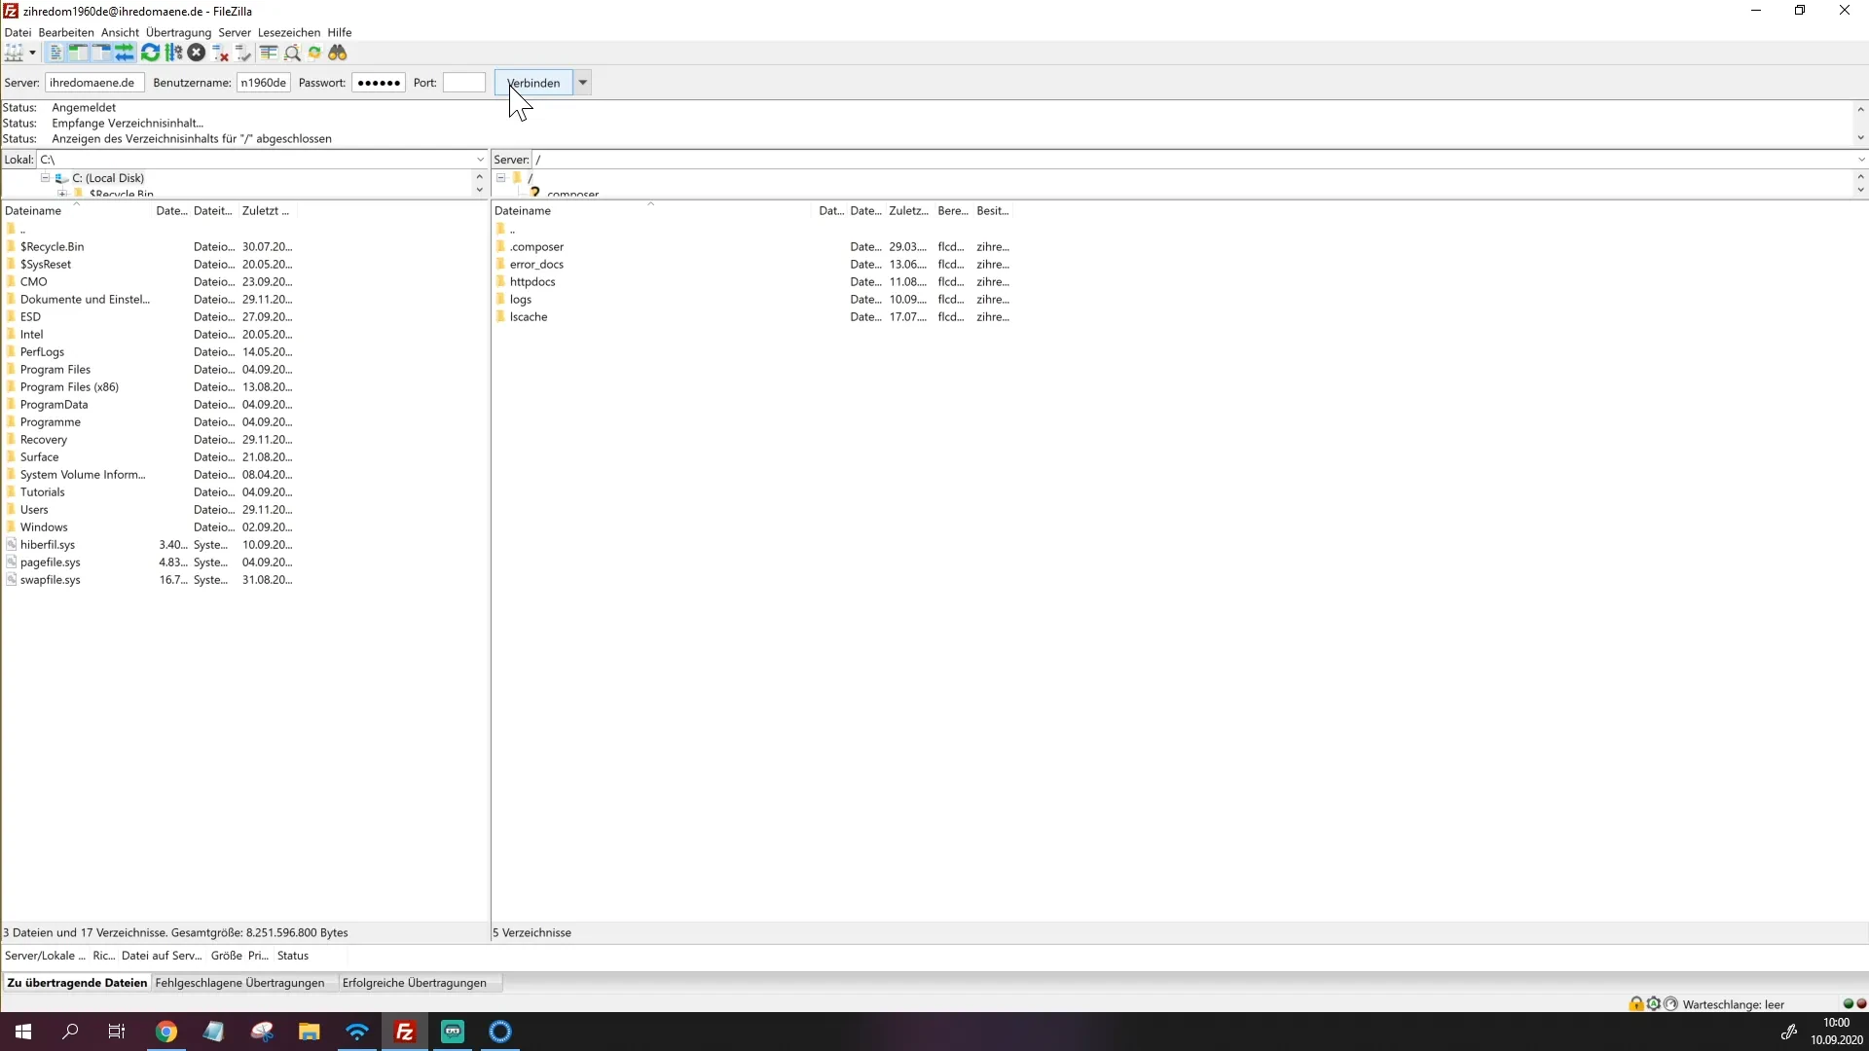The image size is (1869, 1051).
Task: Click the Server host input field
Action: (94, 83)
